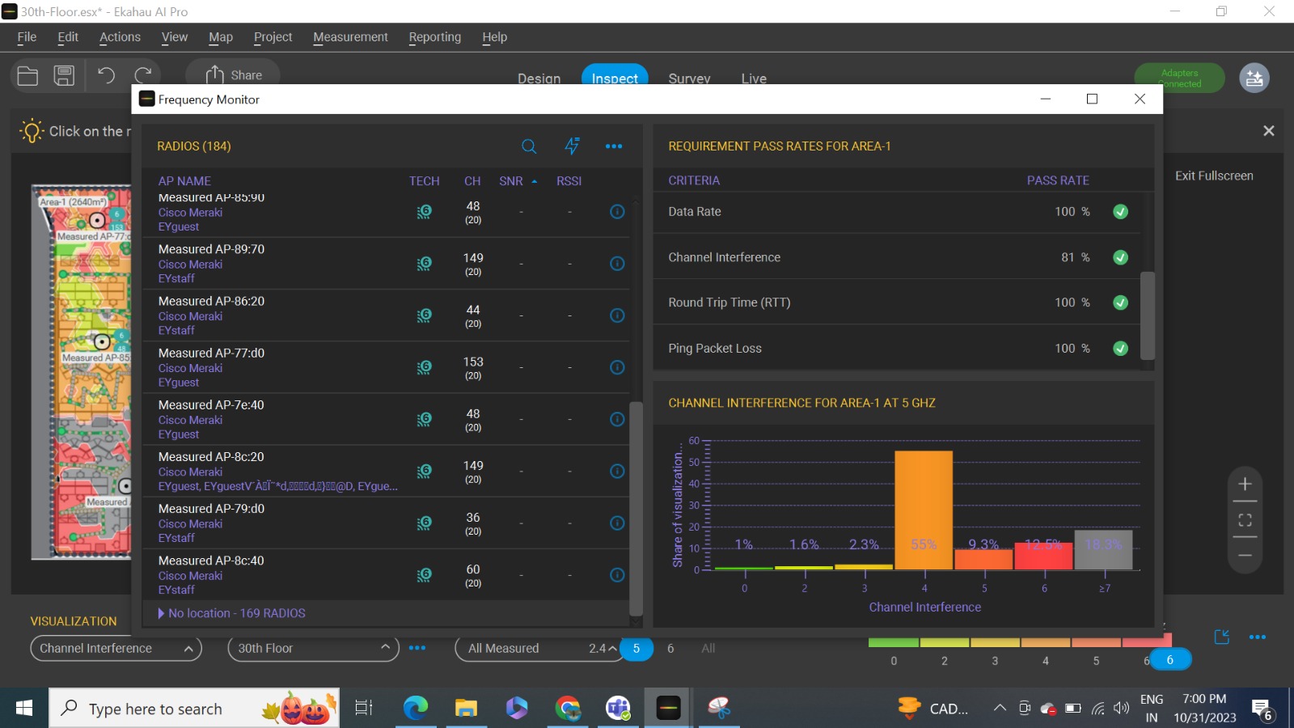Click the radios list vertical scrollbar
Image resolution: width=1294 pixels, height=728 pixels.
point(636,508)
